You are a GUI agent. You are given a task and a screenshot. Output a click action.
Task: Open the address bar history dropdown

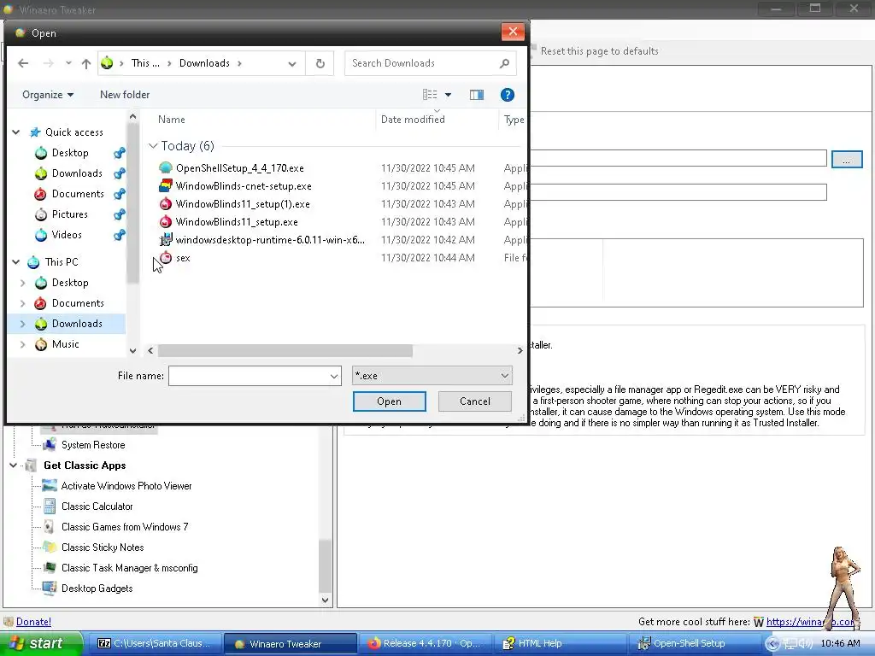(292, 63)
